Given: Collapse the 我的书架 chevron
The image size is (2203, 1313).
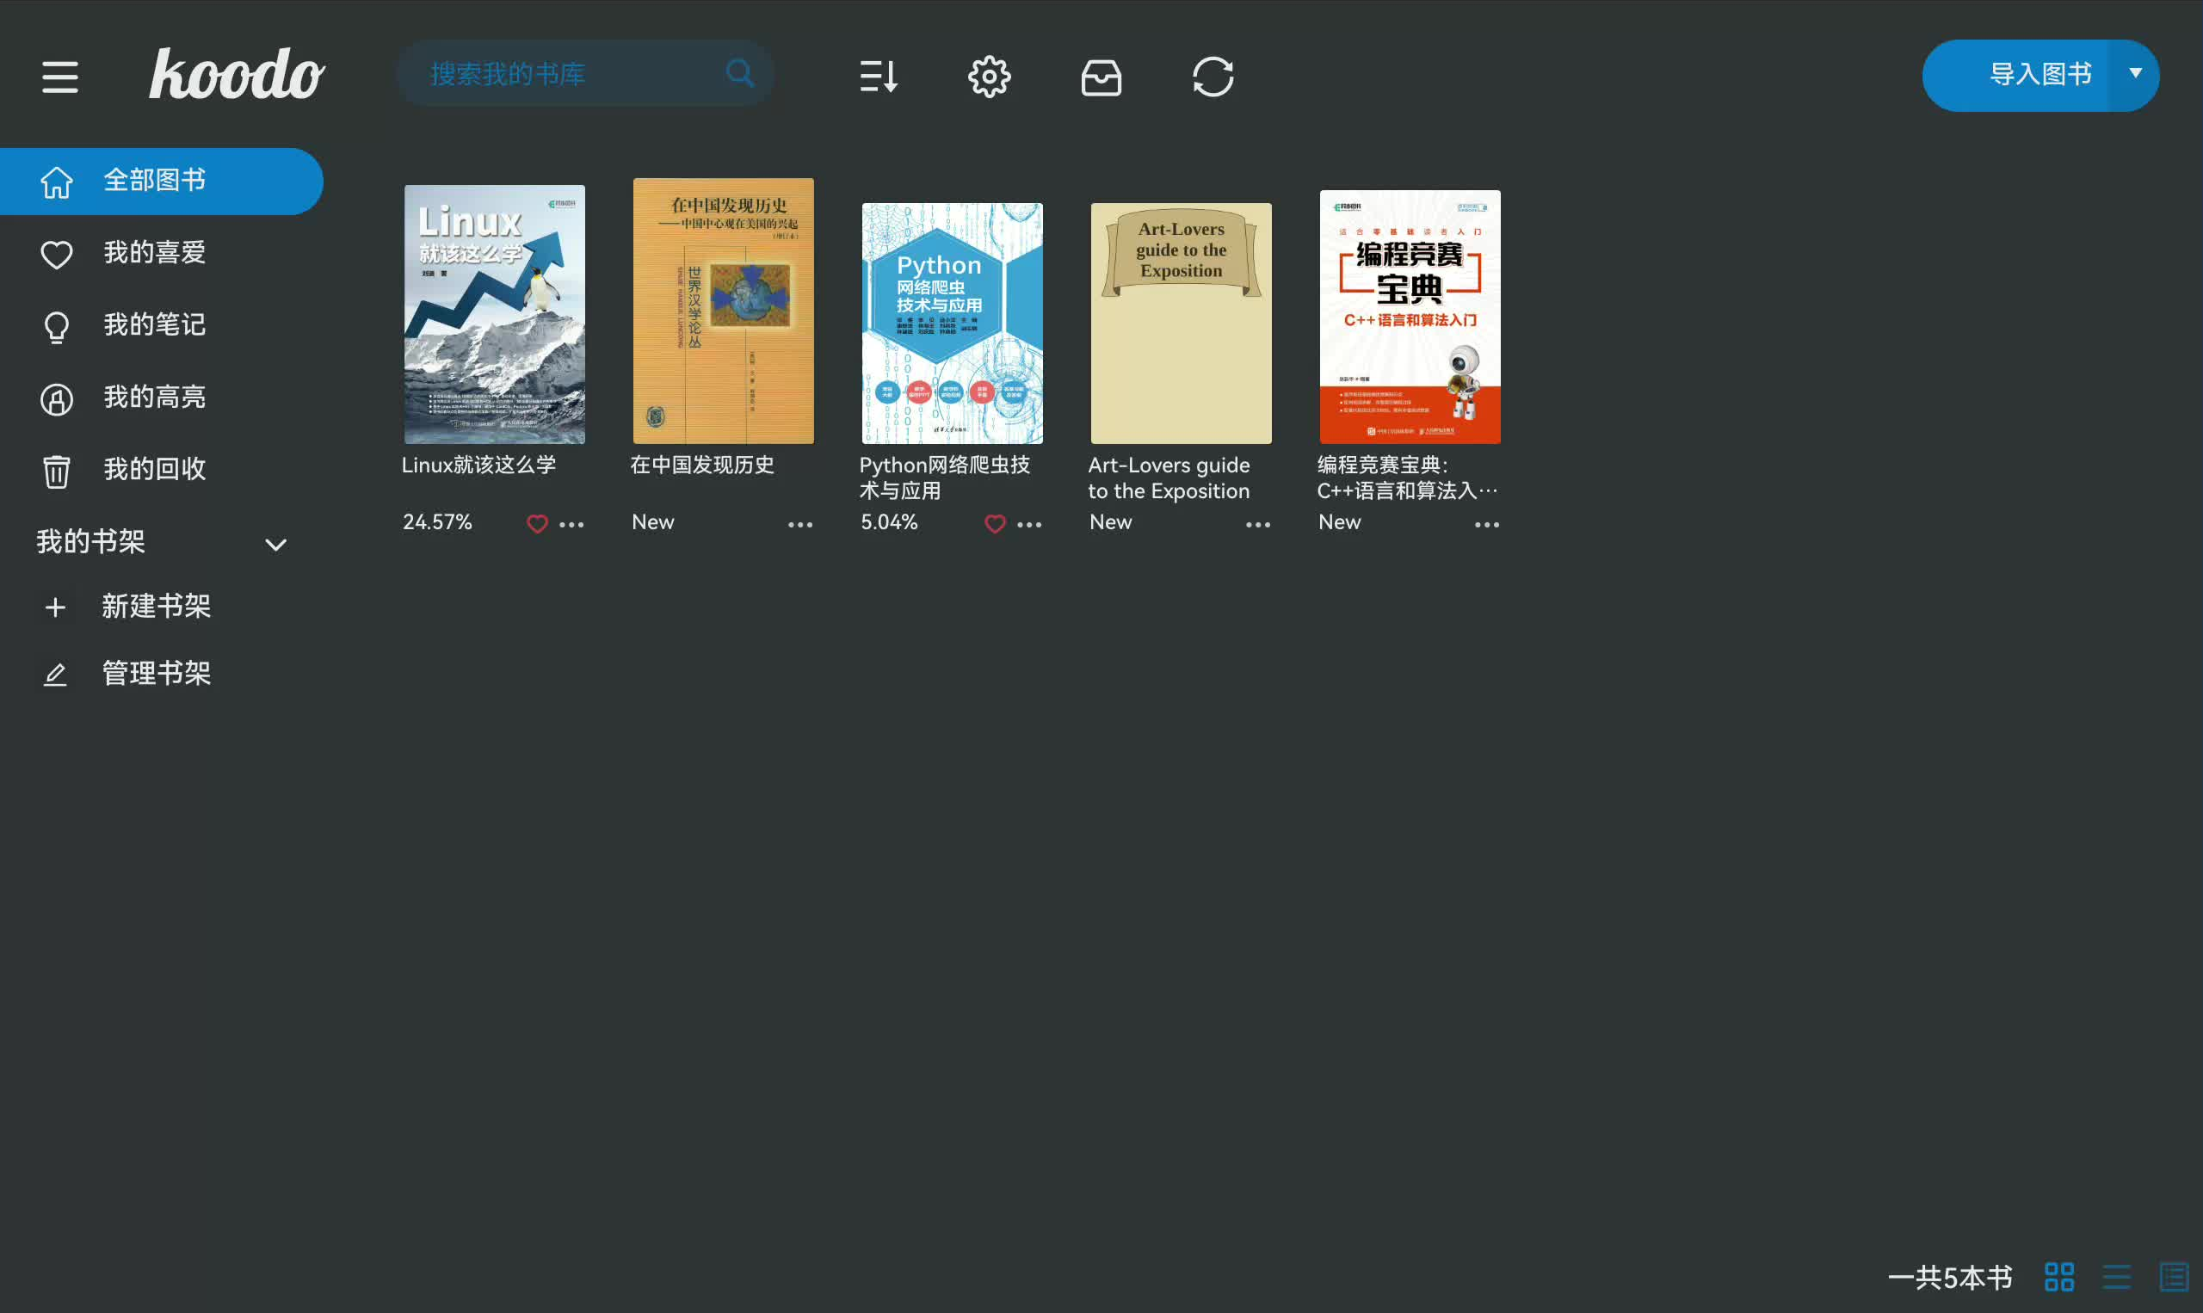Looking at the screenshot, I should [x=276, y=544].
